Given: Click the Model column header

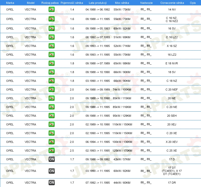Looking at the screenshot, I should [x=31, y=3].
